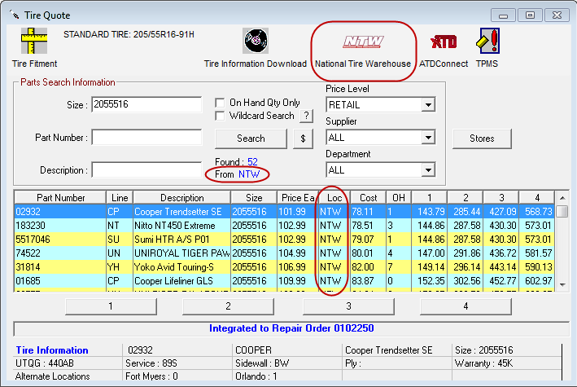The width and height of the screenshot is (577, 387).
Task: Click the Stores button
Action: tap(482, 139)
